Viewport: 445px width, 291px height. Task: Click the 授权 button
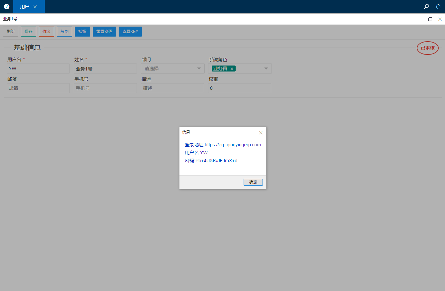coord(82,32)
